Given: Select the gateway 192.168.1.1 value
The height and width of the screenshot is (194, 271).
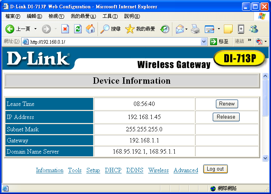Looking at the screenshot, I should click(x=144, y=140).
